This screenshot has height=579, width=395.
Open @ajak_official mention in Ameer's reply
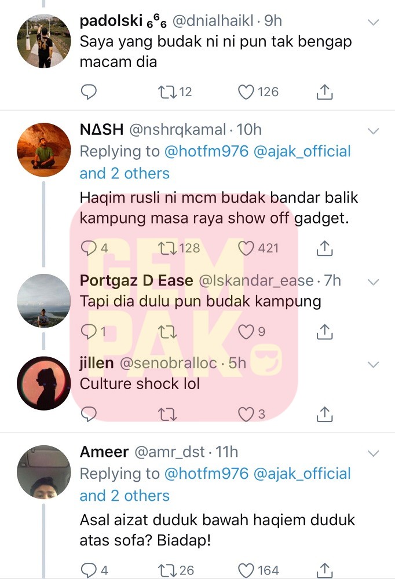pos(302,474)
